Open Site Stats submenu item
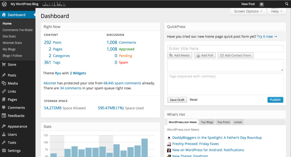 pos(9,36)
